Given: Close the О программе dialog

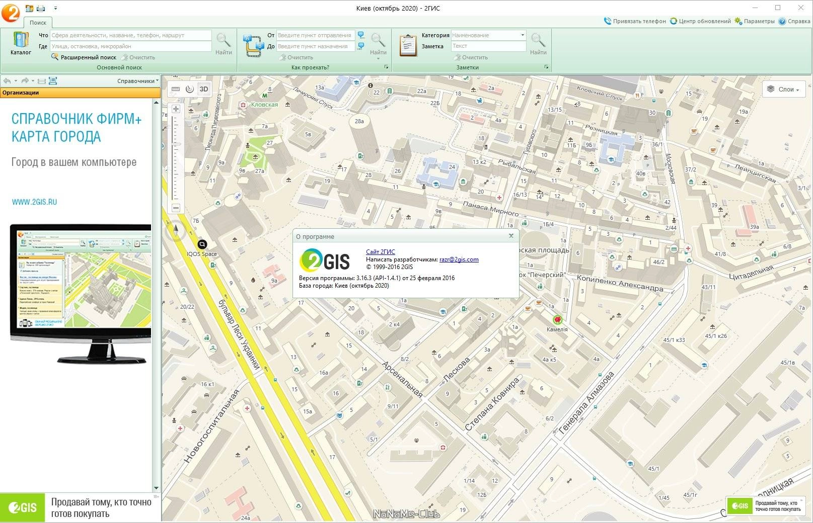Looking at the screenshot, I should [511, 236].
